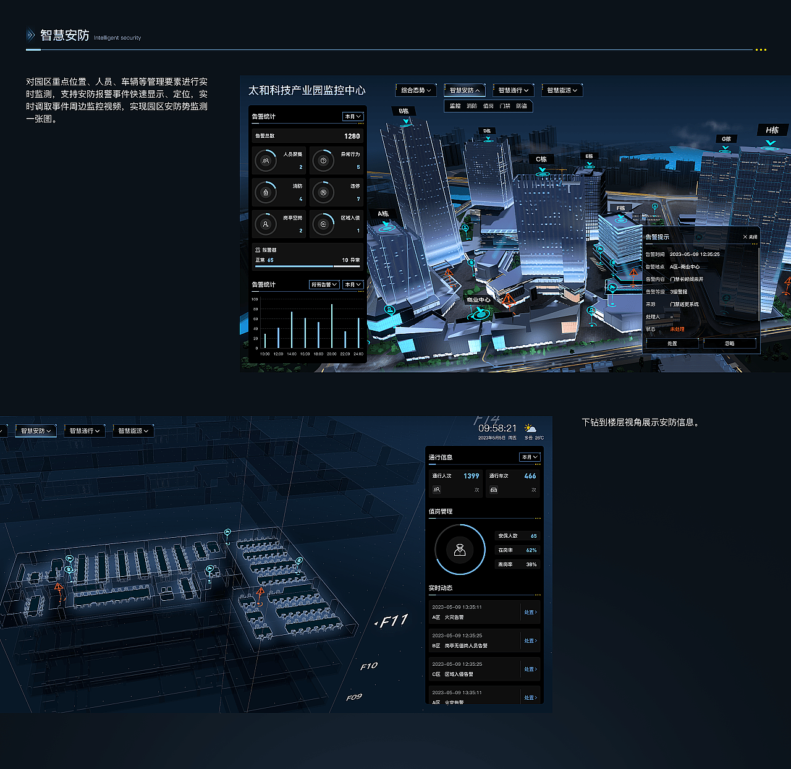Open 智慧安防 dropdown in floor-view screenshot
Image resolution: width=791 pixels, height=769 pixels.
36,431
